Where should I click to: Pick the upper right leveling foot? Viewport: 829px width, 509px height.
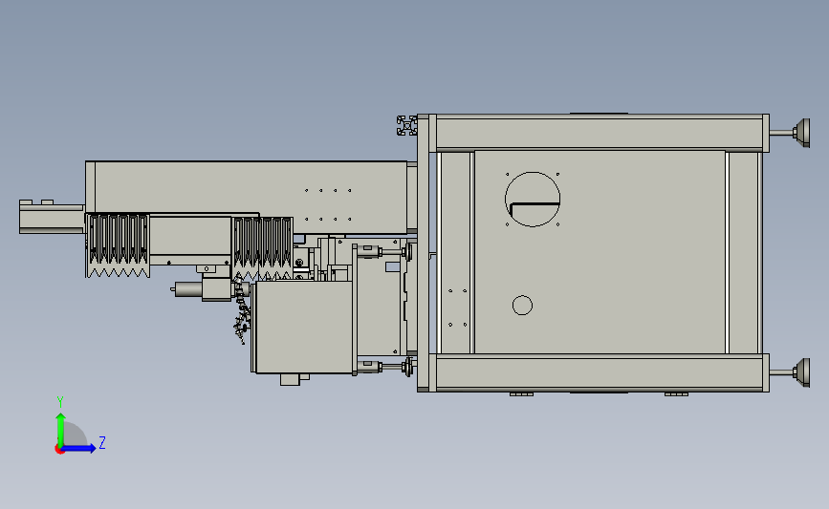791,133
